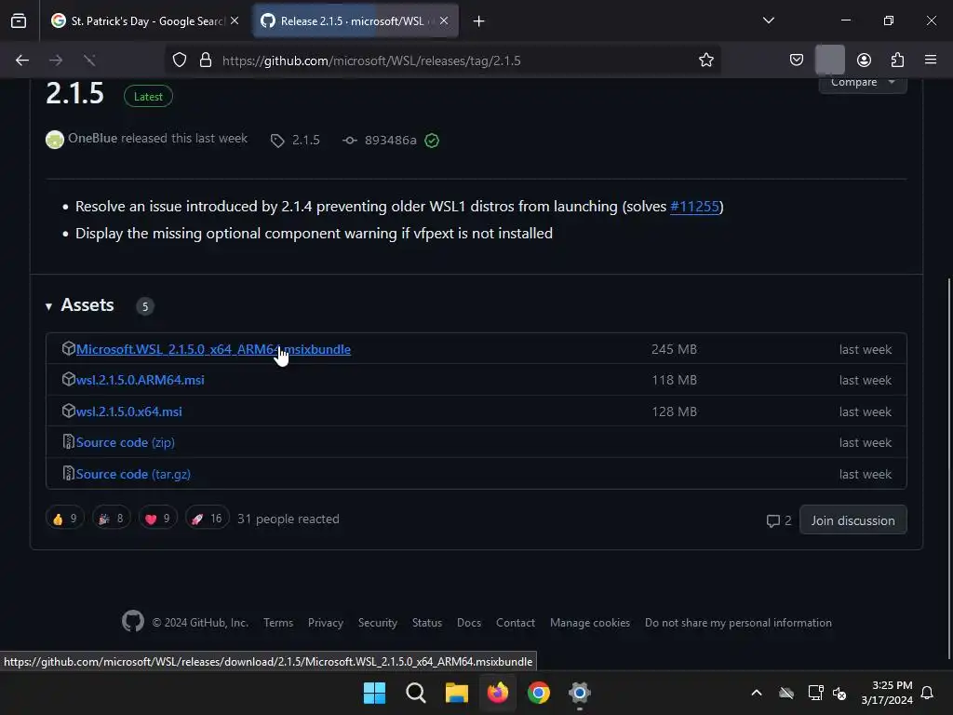Open tracking protection shield icon
Screen dimensions: 953x715
click(180, 61)
